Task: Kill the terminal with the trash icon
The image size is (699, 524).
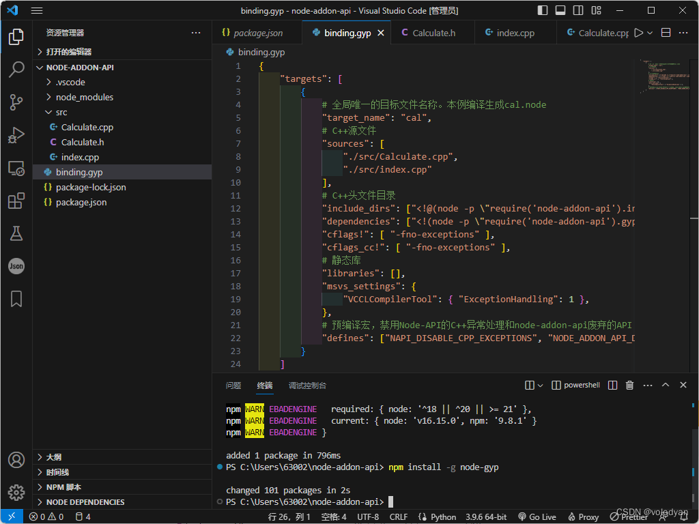Action: tap(629, 385)
